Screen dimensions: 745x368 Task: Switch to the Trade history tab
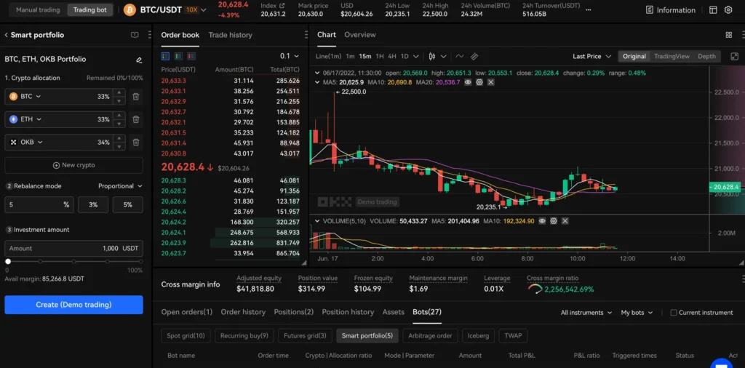pos(230,35)
